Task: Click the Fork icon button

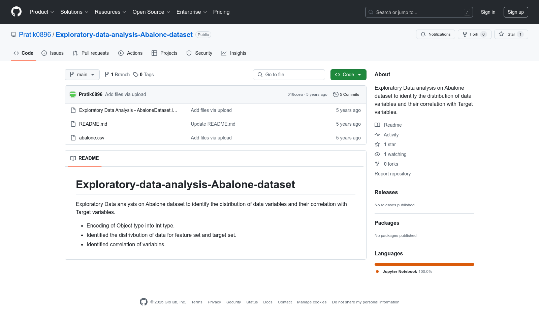Action: pos(465,34)
